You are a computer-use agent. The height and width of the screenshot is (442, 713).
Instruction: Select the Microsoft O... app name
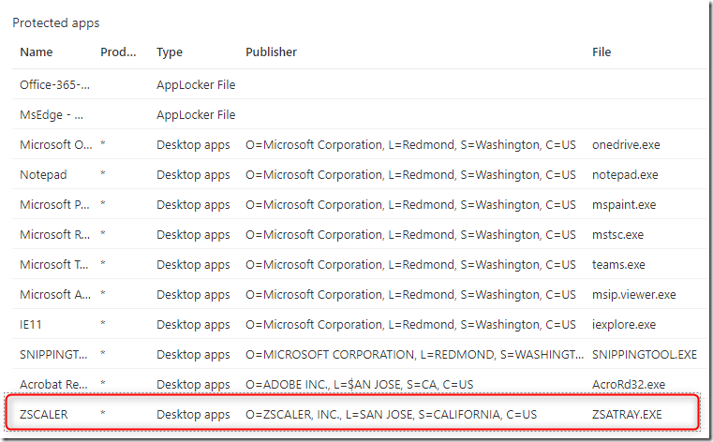pyautogui.click(x=56, y=145)
